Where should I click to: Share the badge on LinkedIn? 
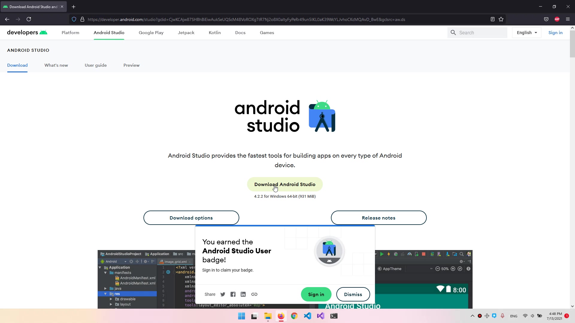(x=243, y=294)
